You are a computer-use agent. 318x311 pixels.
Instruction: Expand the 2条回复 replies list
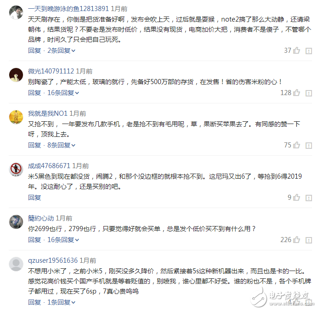tap(62, 51)
